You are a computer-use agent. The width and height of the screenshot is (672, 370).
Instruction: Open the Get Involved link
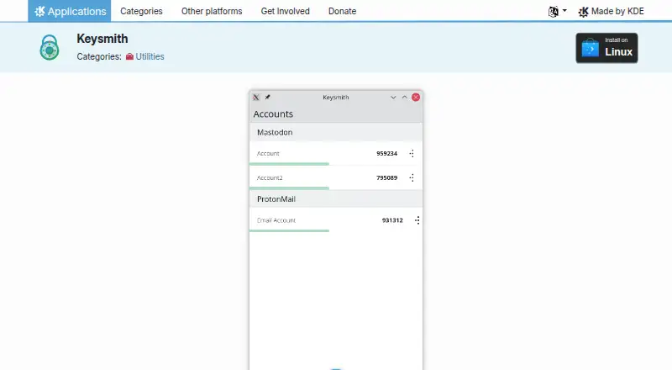(x=285, y=11)
